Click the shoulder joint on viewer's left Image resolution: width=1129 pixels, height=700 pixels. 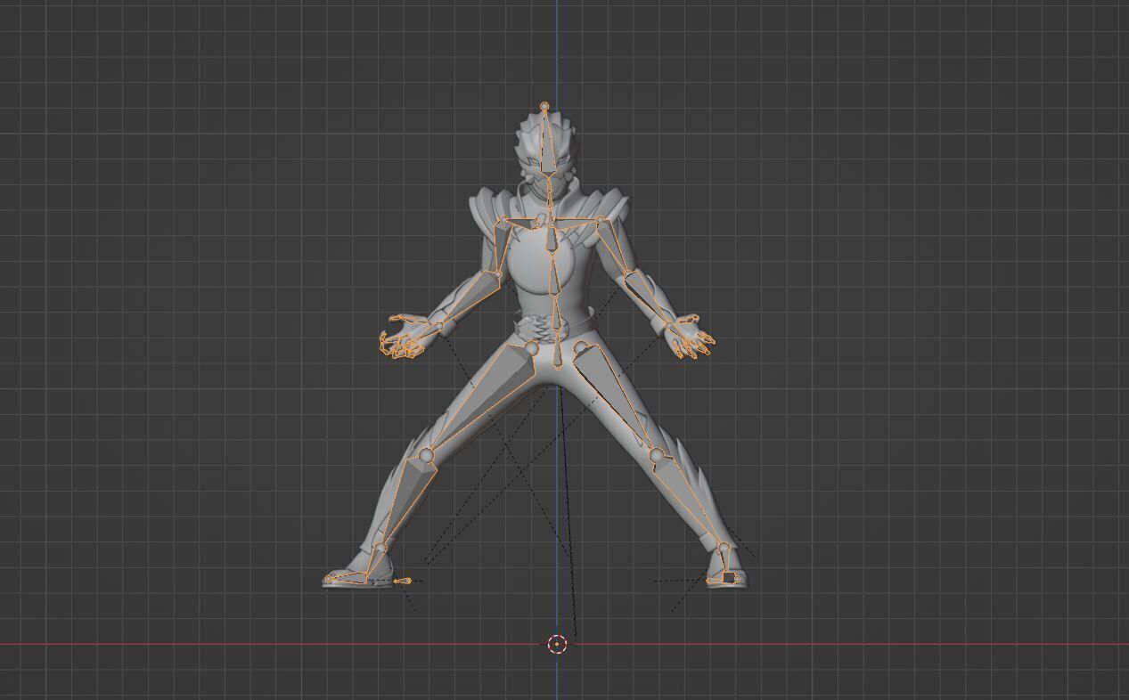coord(503,220)
